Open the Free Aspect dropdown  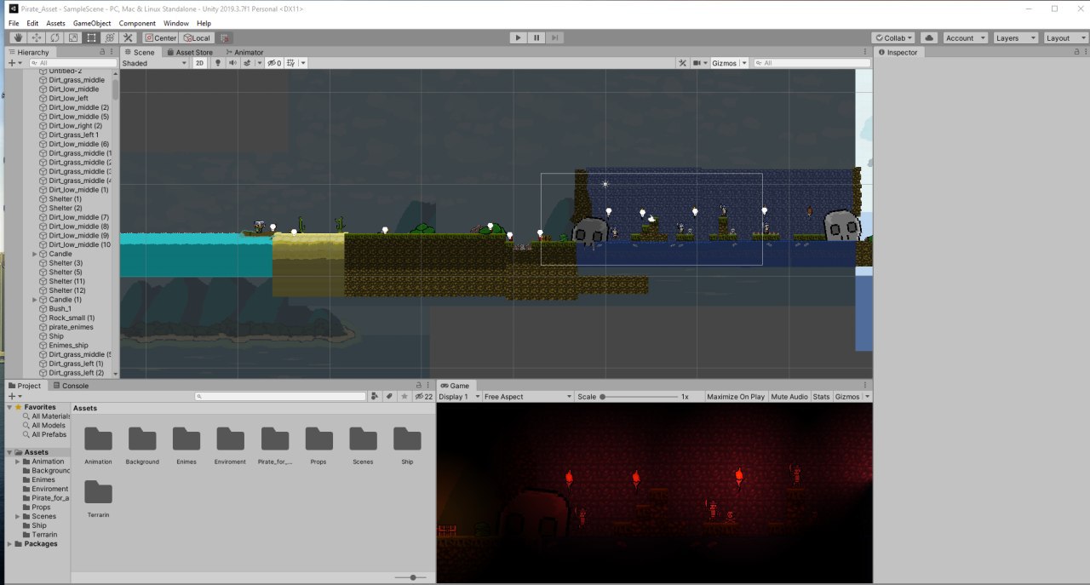coord(527,397)
